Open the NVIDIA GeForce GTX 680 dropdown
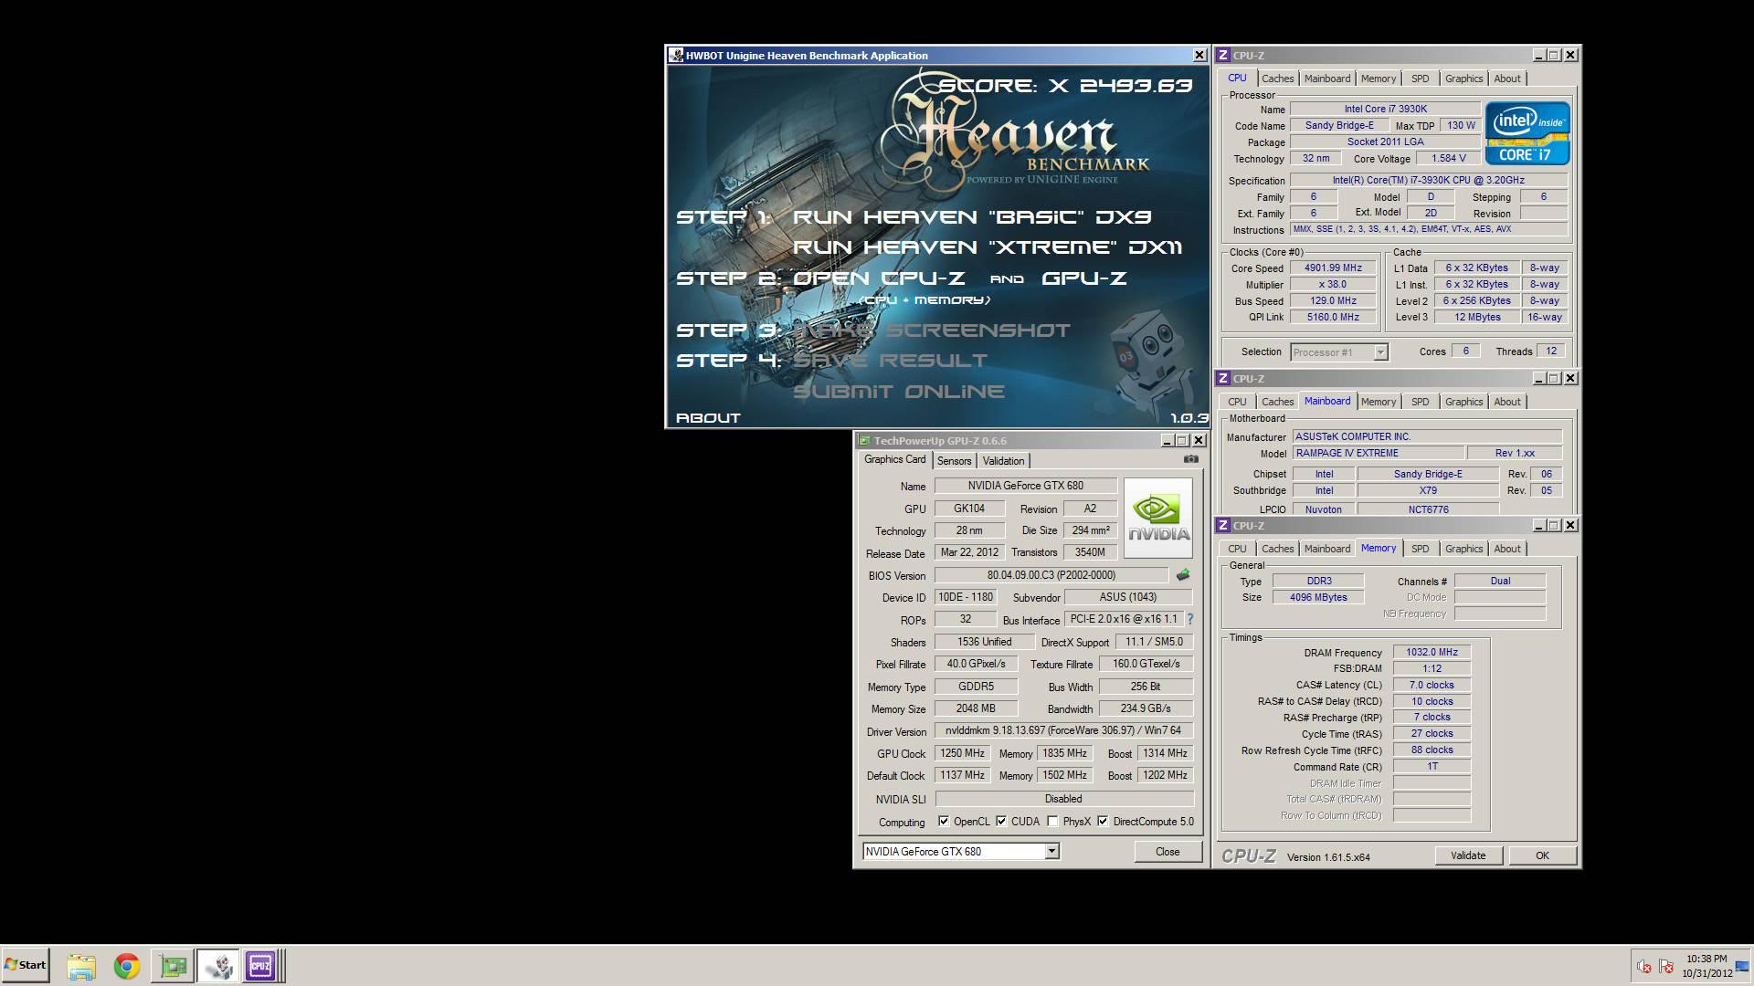Viewport: 1754px width, 986px height. tap(1051, 852)
